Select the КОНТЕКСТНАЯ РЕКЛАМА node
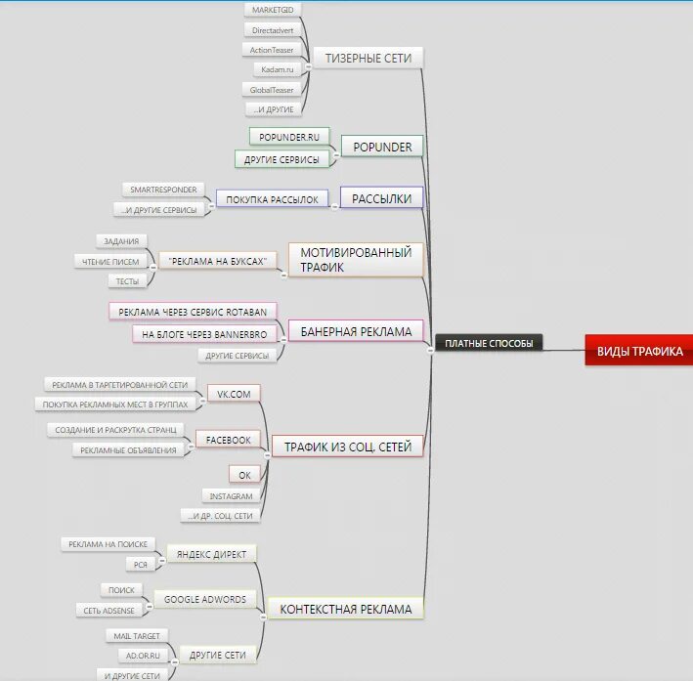The image size is (693, 681). [346, 609]
